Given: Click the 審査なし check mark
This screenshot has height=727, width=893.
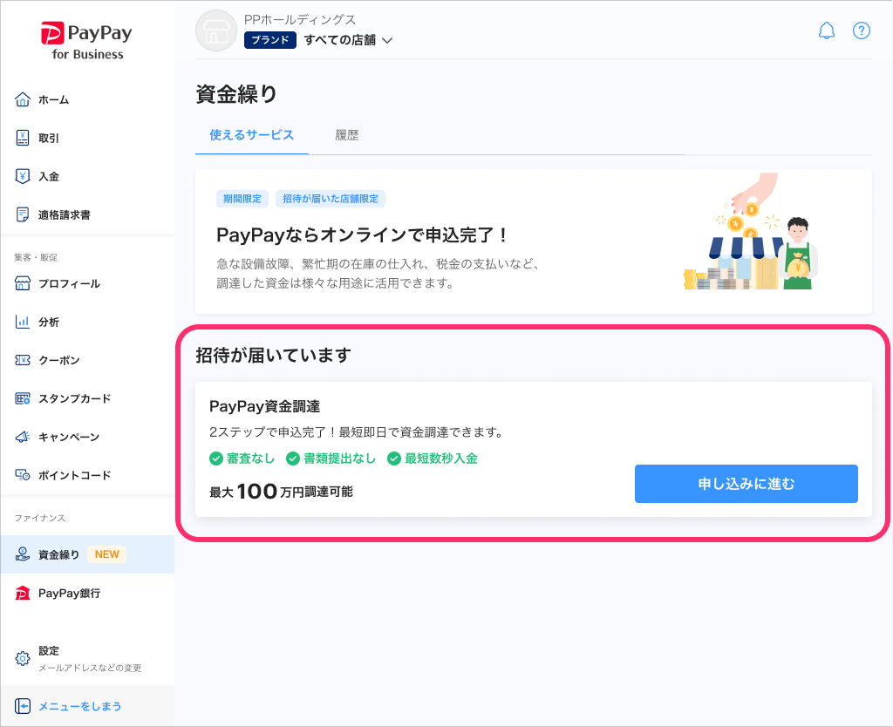Looking at the screenshot, I should coord(216,459).
